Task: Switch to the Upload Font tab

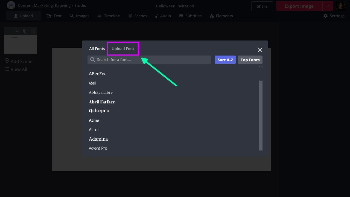Action: tap(123, 49)
